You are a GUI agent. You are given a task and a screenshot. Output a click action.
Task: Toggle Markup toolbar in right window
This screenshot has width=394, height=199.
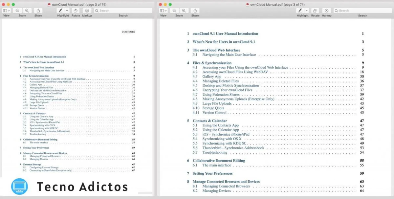[x=326, y=11]
